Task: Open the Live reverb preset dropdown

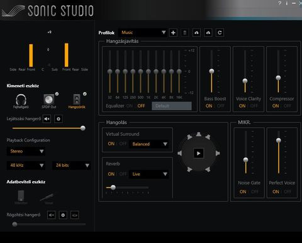Action: point(149,174)
